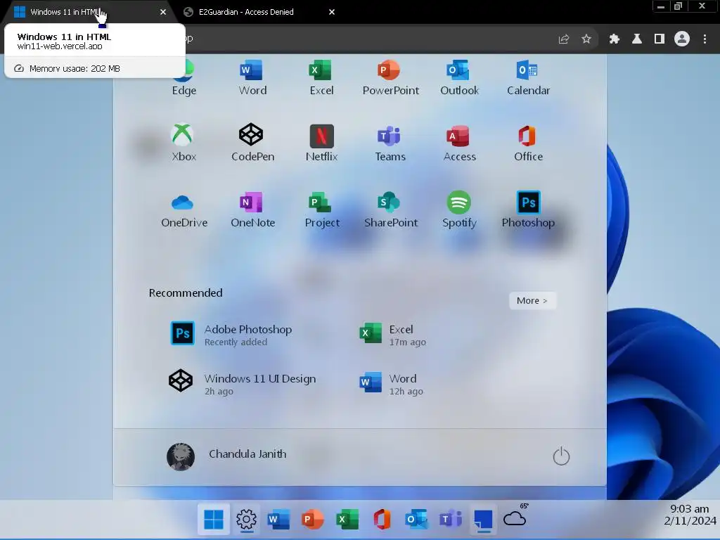Open Outlook from the taskbar
This screenshot has height=540, width=720.
[416, 520]
